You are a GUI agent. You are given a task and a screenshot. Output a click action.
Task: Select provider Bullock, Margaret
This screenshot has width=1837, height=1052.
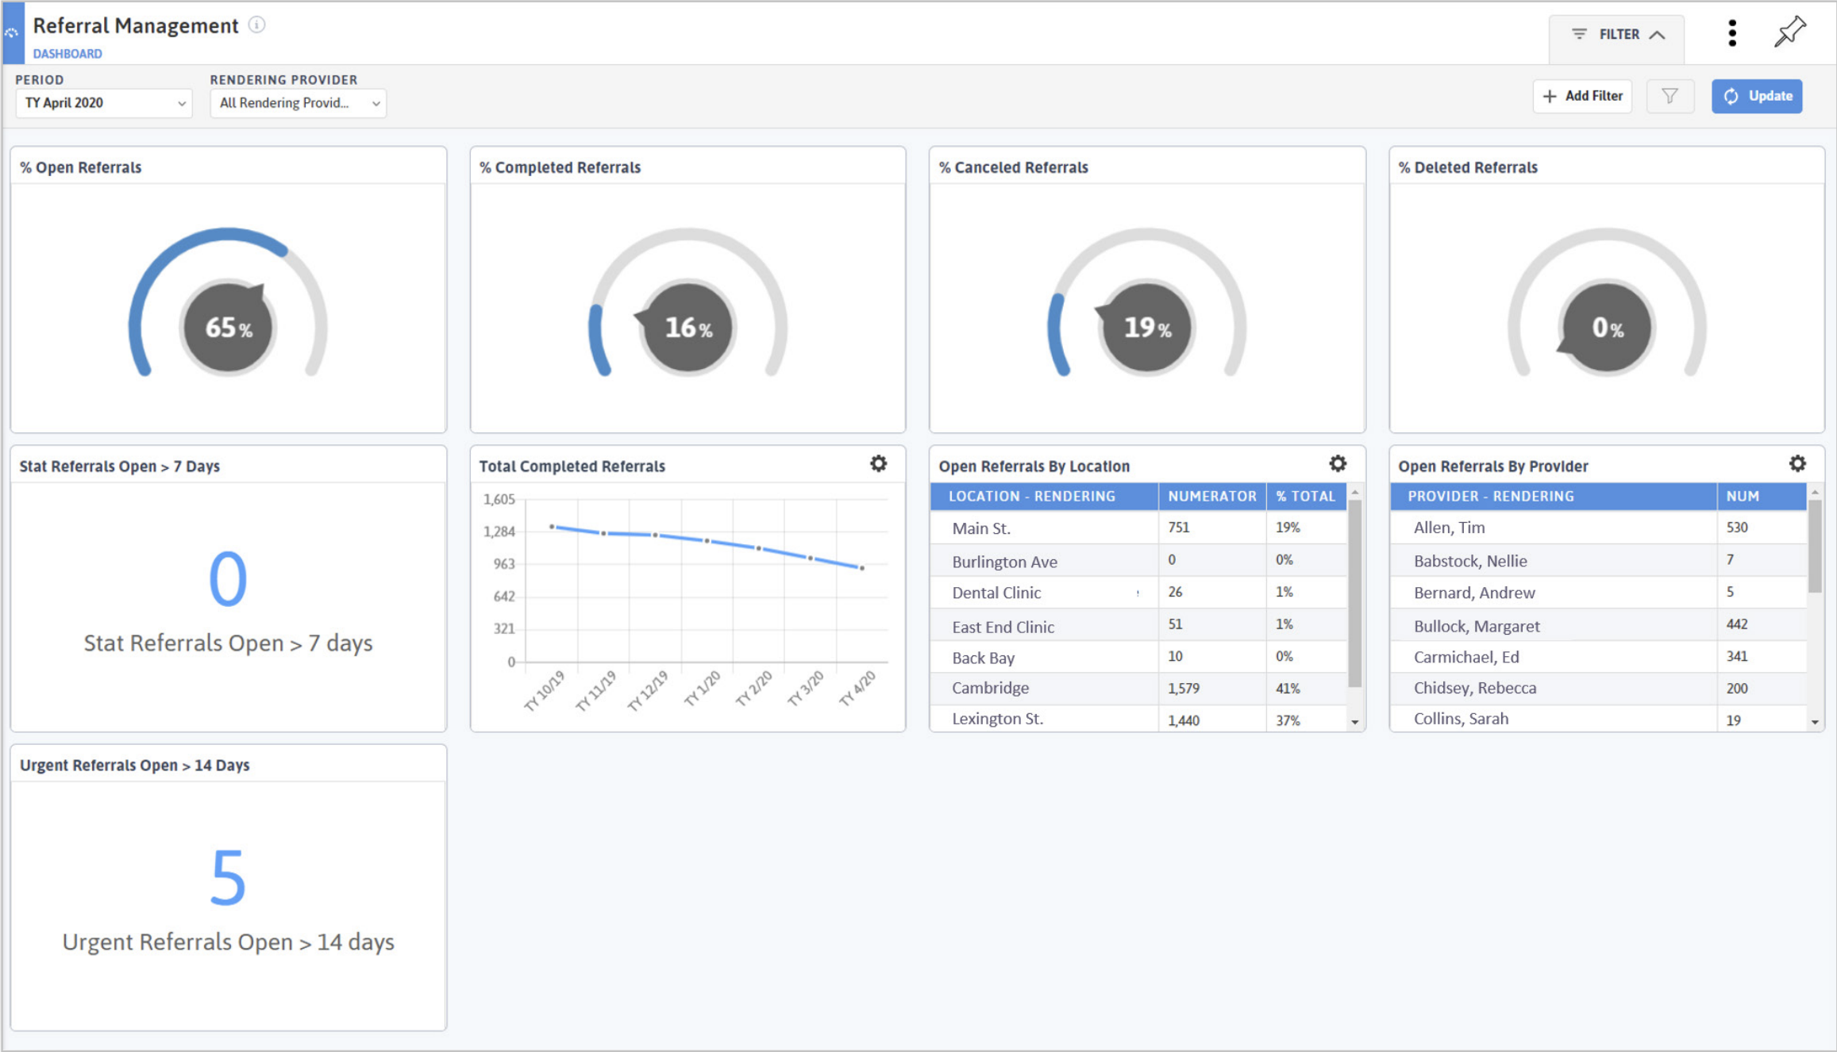coord(1599,625)
